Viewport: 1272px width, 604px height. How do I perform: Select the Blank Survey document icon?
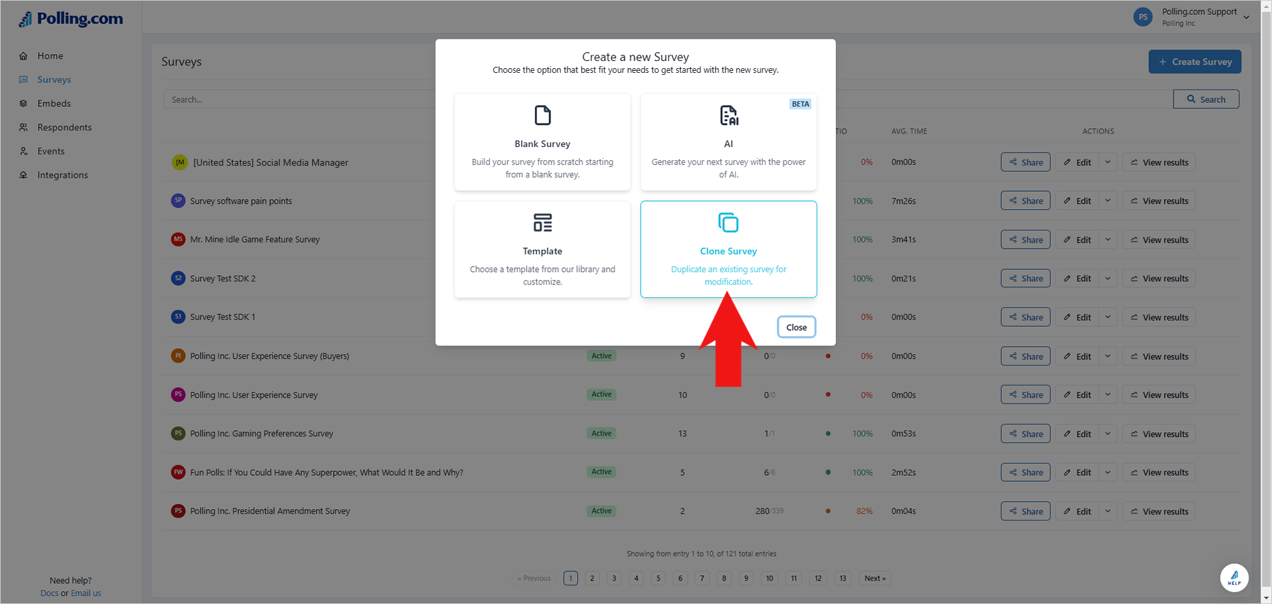pyautogui.click(x=542, y=116)
